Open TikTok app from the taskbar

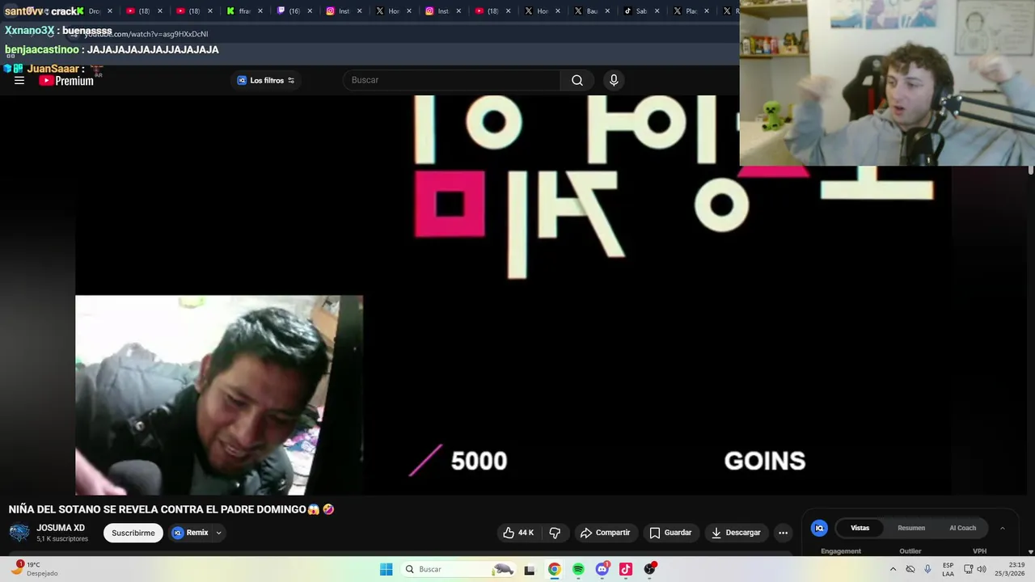click(x=626, y=569)
